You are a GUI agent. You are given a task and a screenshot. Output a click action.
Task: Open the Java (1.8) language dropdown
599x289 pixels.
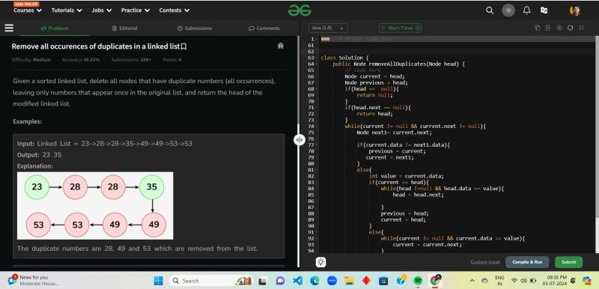point(328,28)
